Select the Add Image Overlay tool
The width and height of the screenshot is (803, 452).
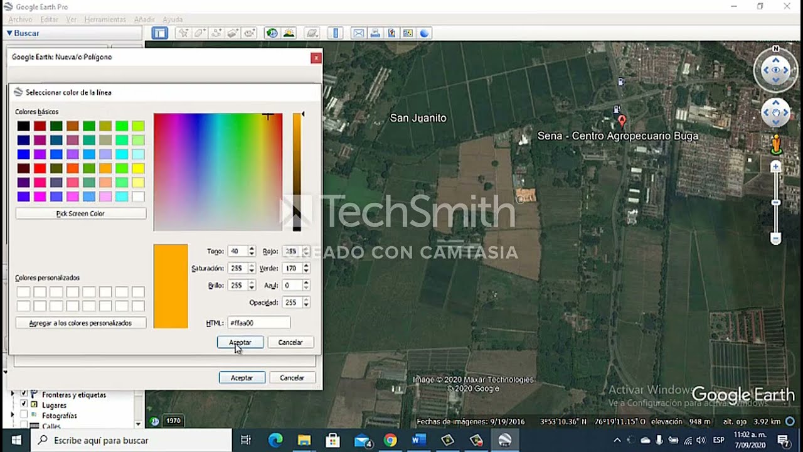233,33
